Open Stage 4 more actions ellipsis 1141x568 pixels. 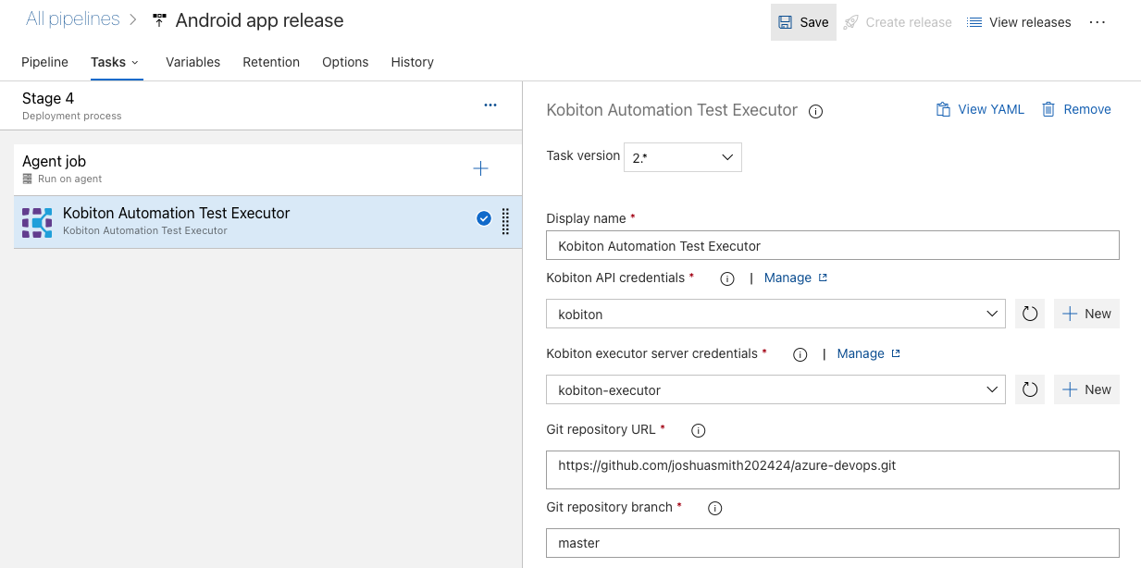pos(490,105)
